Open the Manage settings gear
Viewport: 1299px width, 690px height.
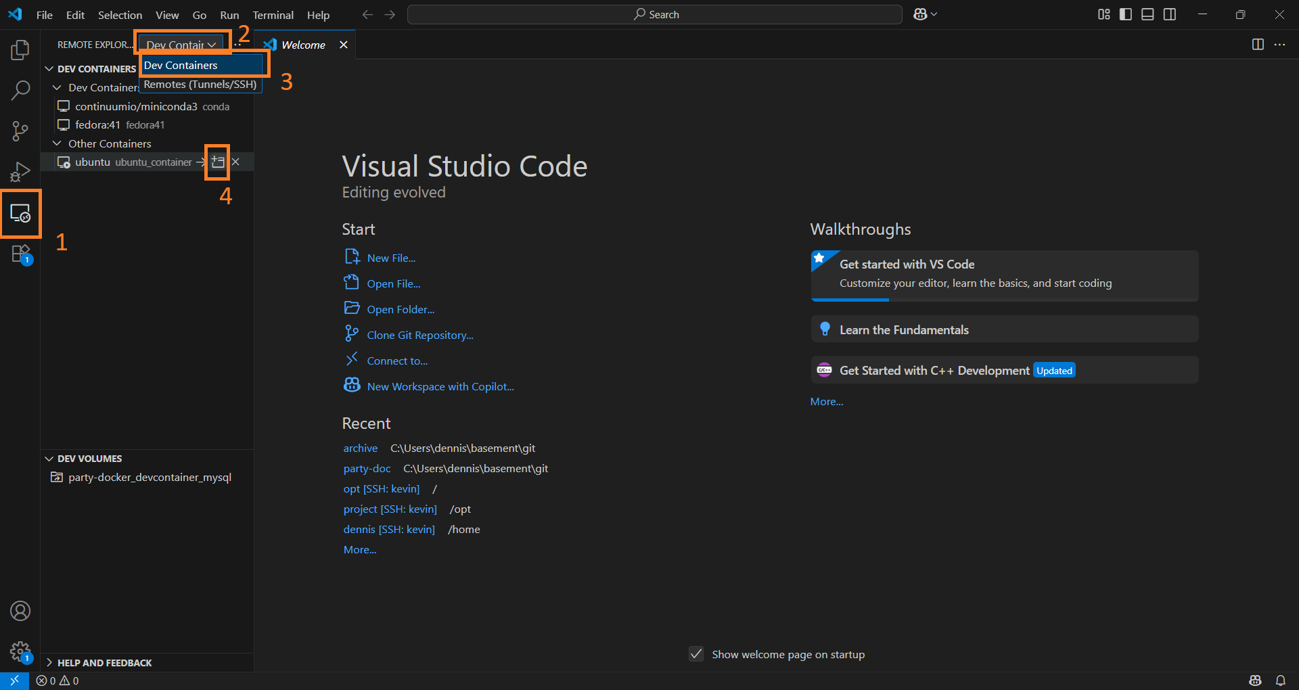[20, 651]
